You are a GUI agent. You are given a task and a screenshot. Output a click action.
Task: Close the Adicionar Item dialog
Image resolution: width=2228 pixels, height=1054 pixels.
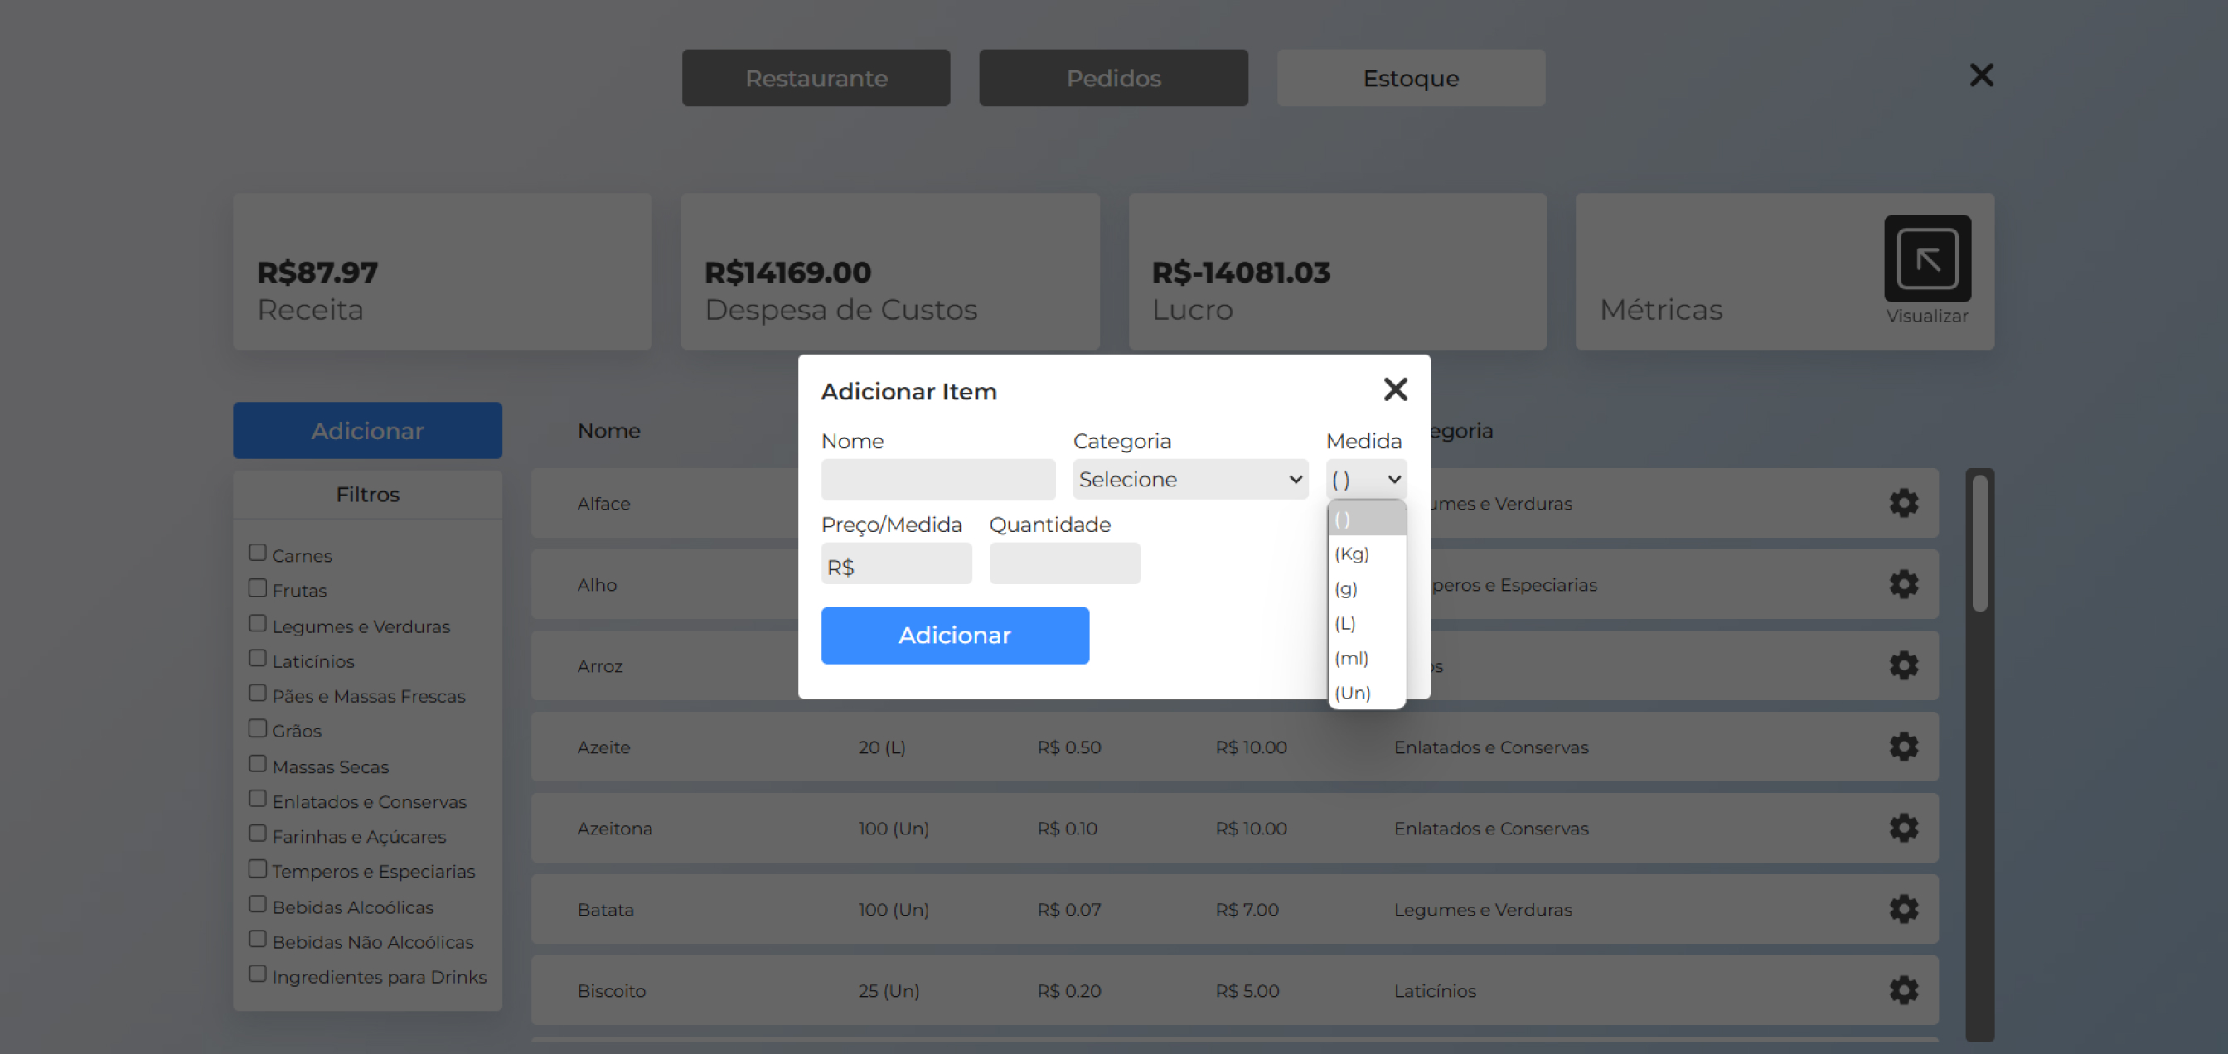[x=1395, y=390]
